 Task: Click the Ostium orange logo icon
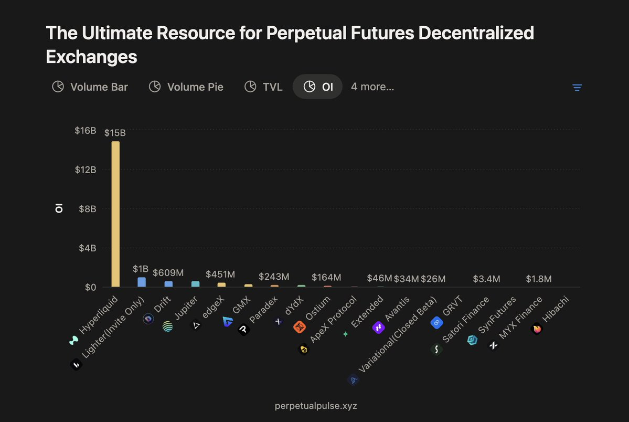click(299, 328)
